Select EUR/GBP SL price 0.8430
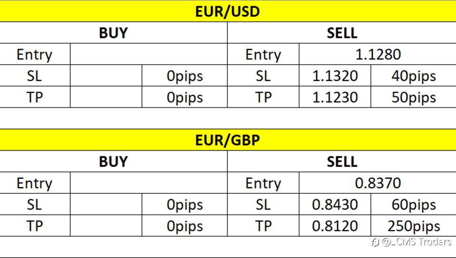The width and height of the screenshot is (456, 258). [335, 204]
